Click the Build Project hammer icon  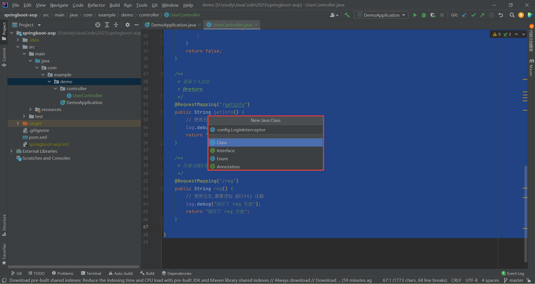click(x=347, y=15)
